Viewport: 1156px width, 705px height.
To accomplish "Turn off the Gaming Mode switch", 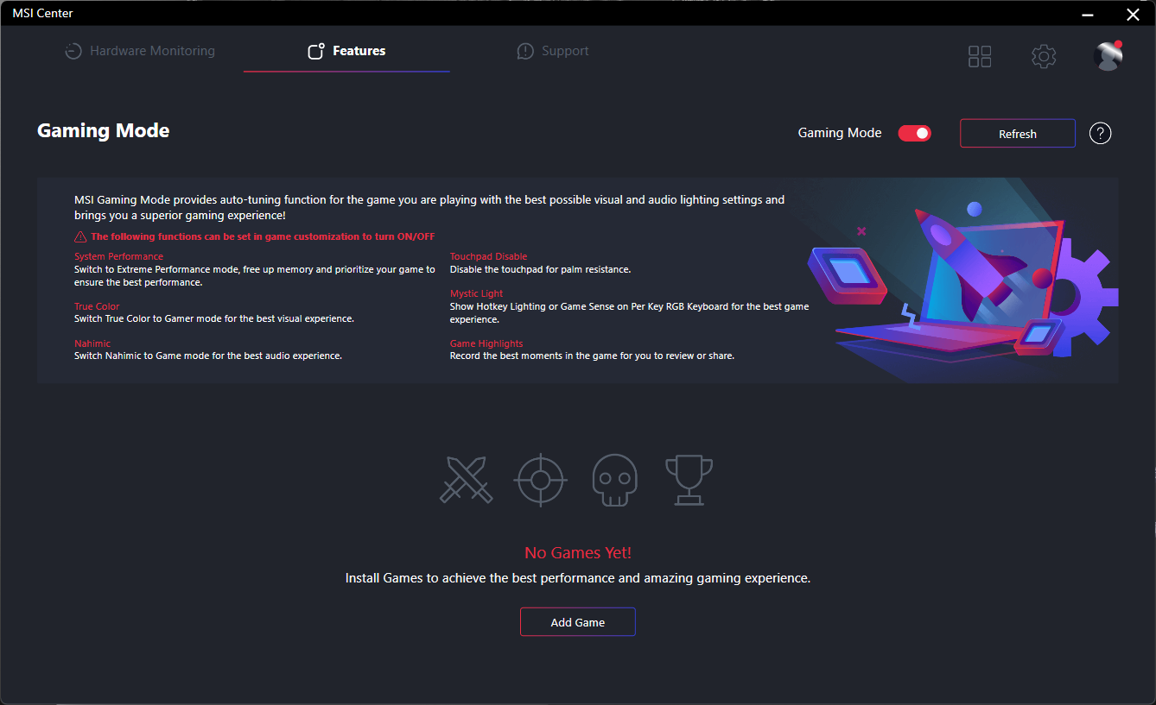I will coord(915,133).
